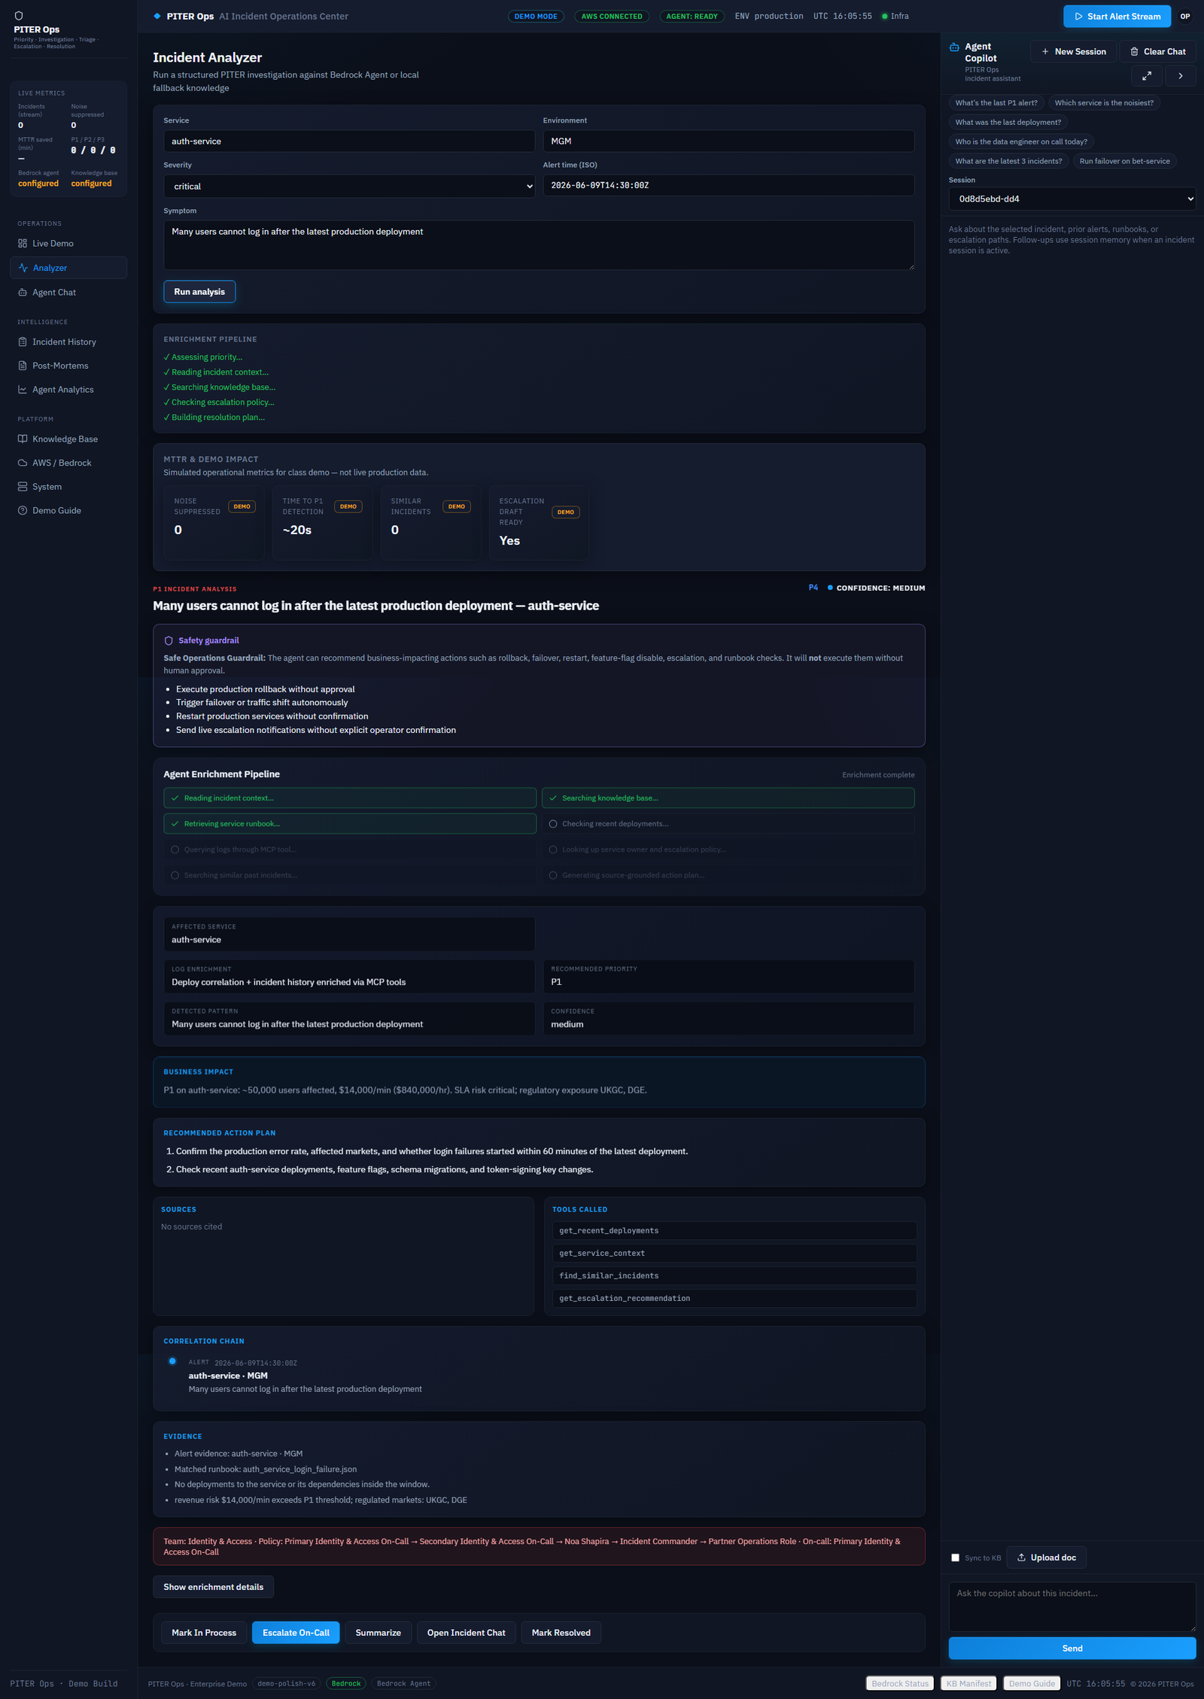Click the Agent Copilot robot icon
This screenshot has width=1204, height=1699.
pos(954,47)
